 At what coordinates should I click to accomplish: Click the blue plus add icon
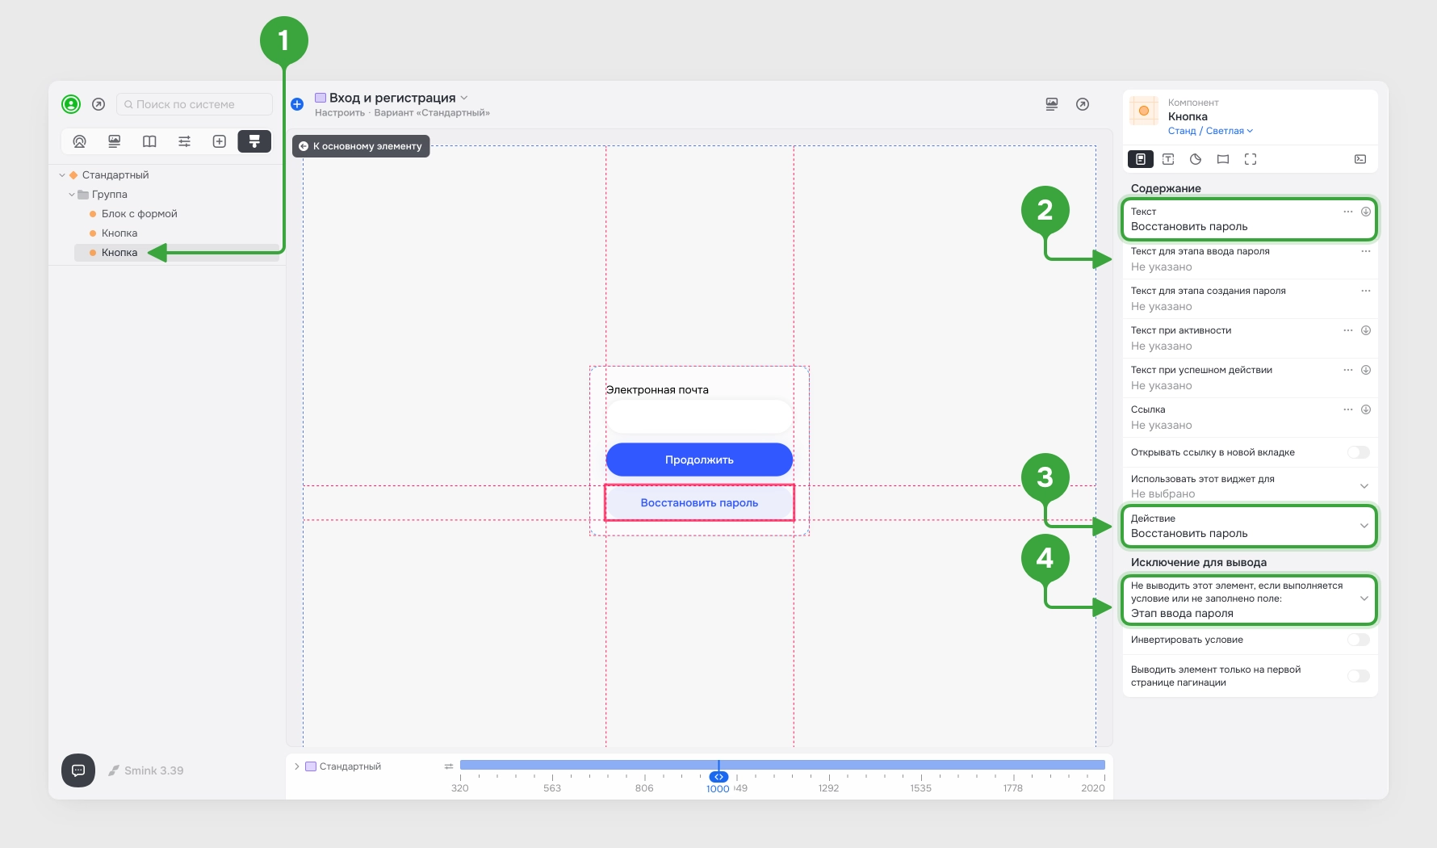click(x=297, y=104)
